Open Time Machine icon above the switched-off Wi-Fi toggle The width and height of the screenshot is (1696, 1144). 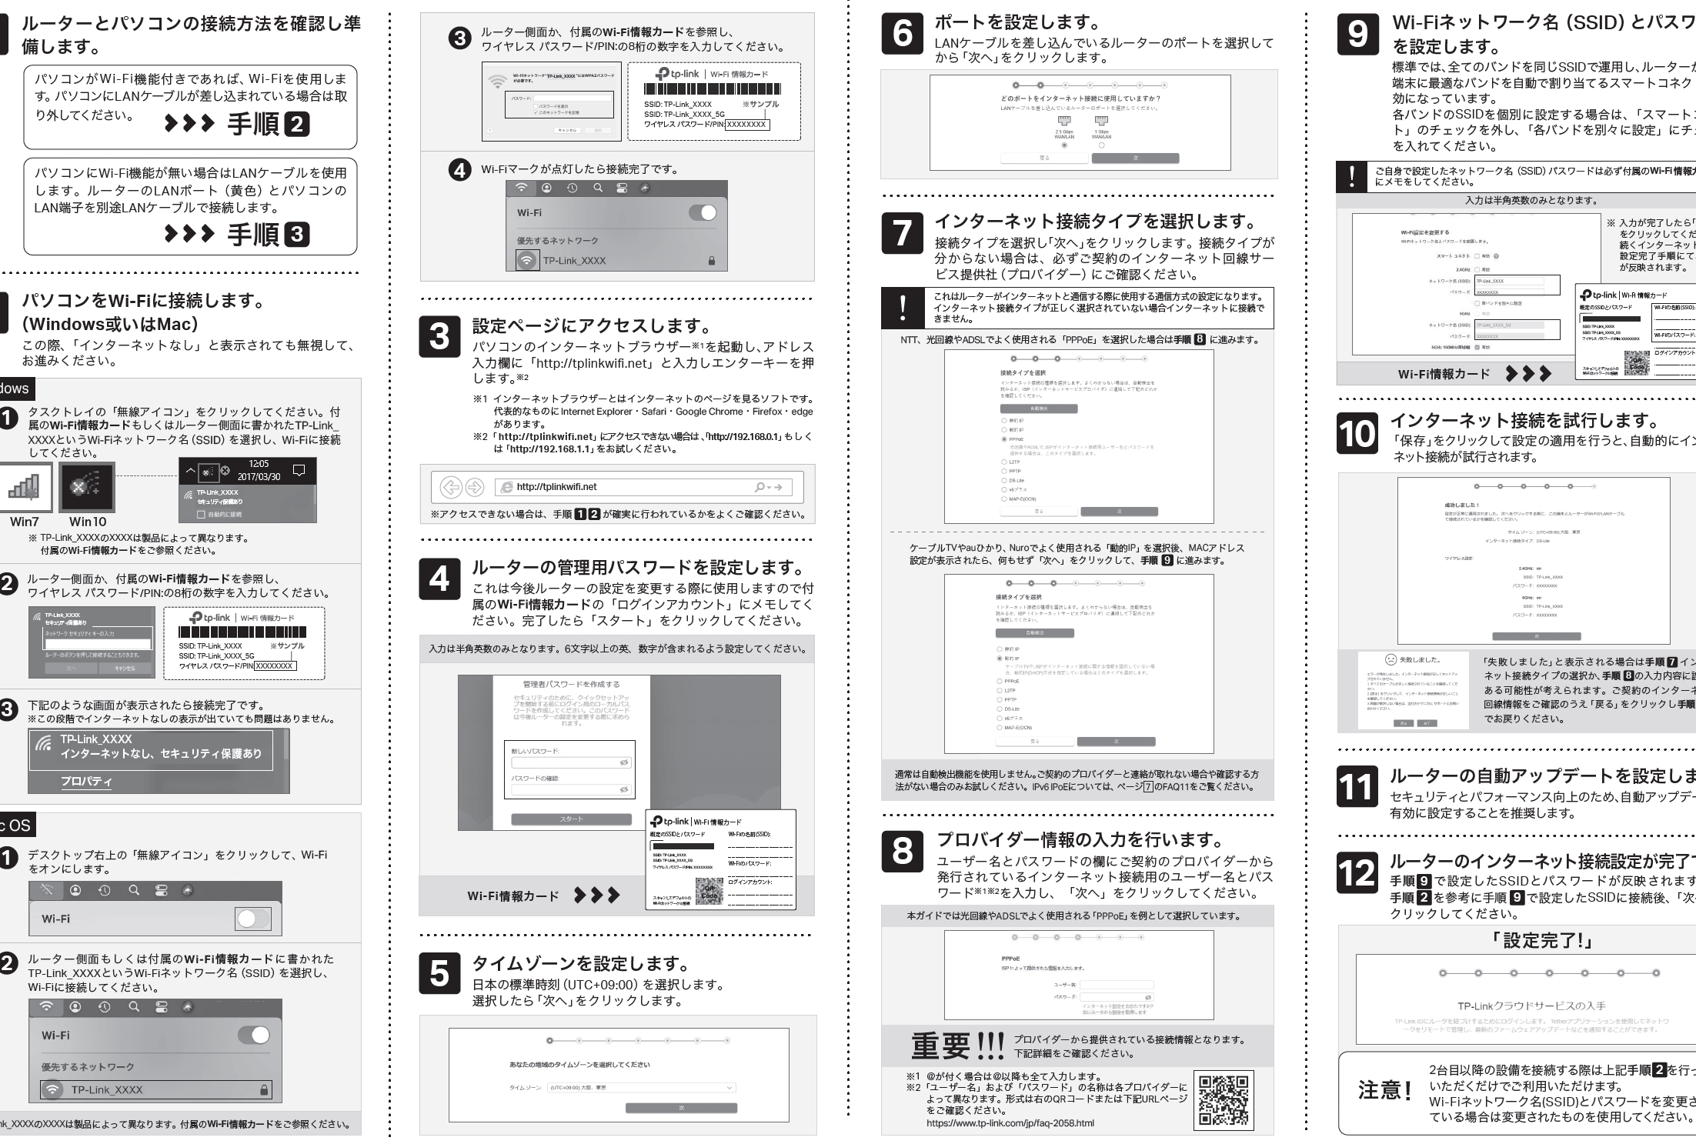[105, 891]
